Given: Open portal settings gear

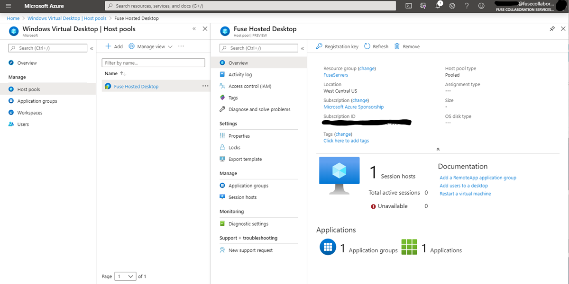Looking at the screenshot, I should click(x=451, y=6).
